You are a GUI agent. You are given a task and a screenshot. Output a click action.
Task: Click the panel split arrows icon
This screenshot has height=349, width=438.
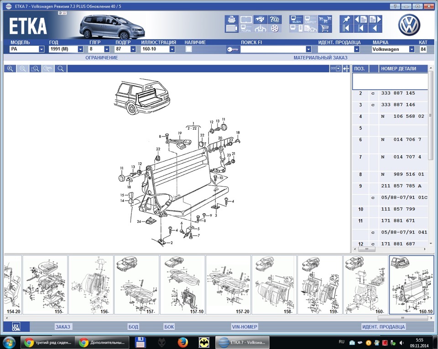pyautogui.click(x=346, y=69)
